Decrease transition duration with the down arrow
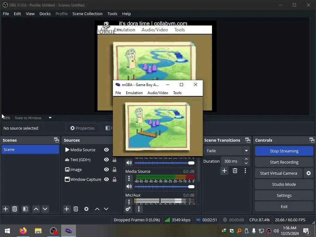The image size is (316, 237). 246,163
